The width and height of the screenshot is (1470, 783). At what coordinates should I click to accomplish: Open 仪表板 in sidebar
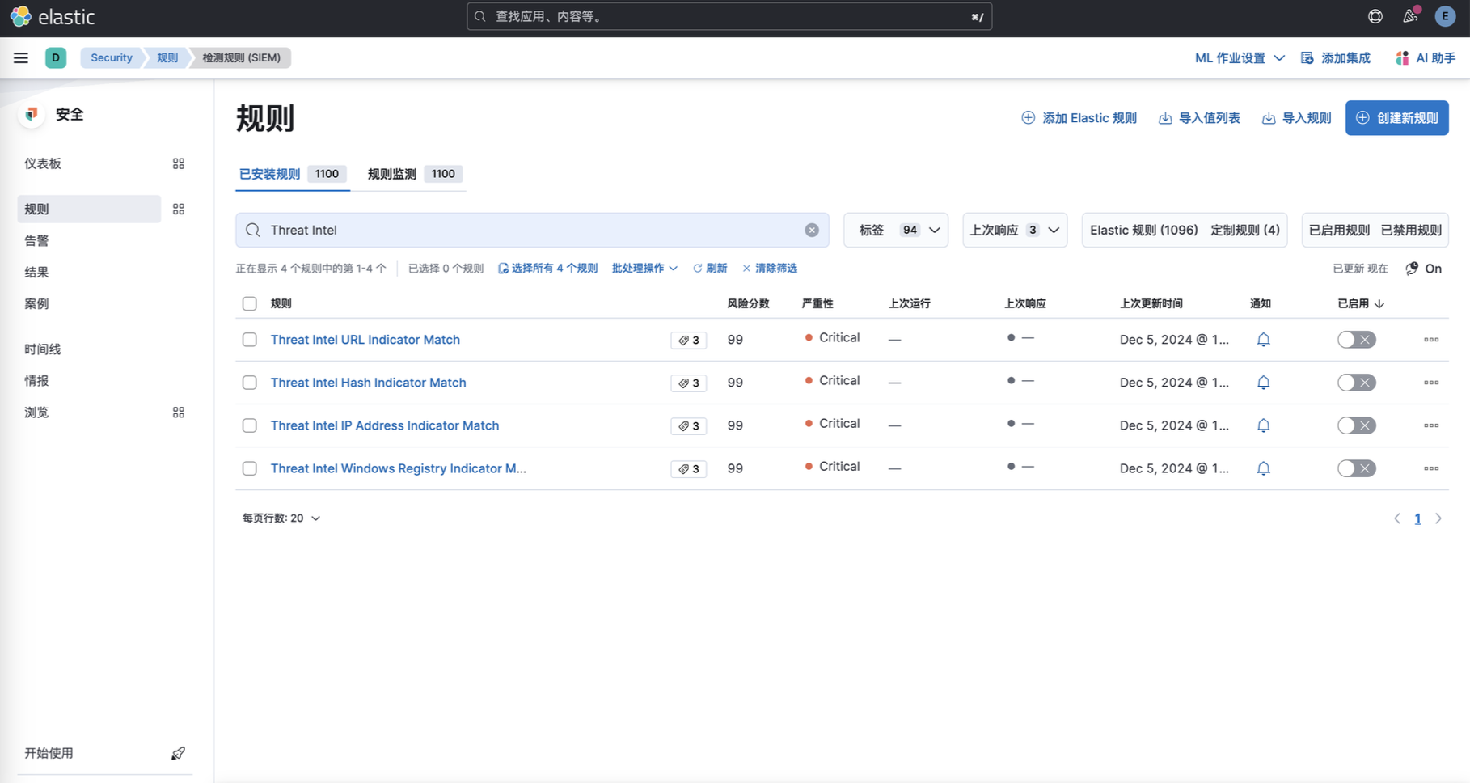tap(43, 163)
